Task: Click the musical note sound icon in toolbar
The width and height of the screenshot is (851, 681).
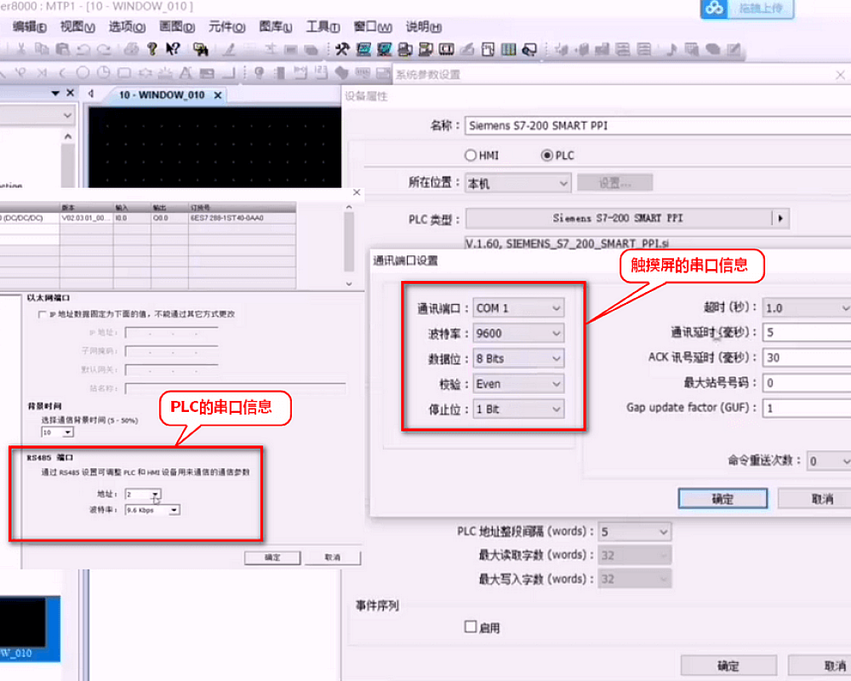Action: (671, 49)
